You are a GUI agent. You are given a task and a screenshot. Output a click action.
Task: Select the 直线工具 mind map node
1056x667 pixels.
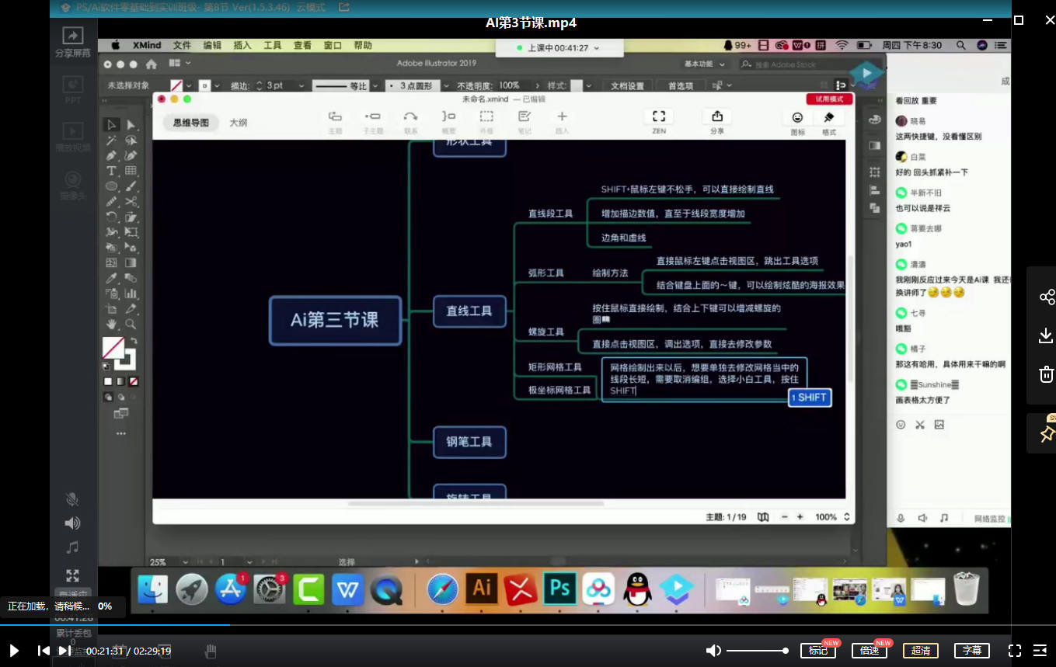pos(469,311)
